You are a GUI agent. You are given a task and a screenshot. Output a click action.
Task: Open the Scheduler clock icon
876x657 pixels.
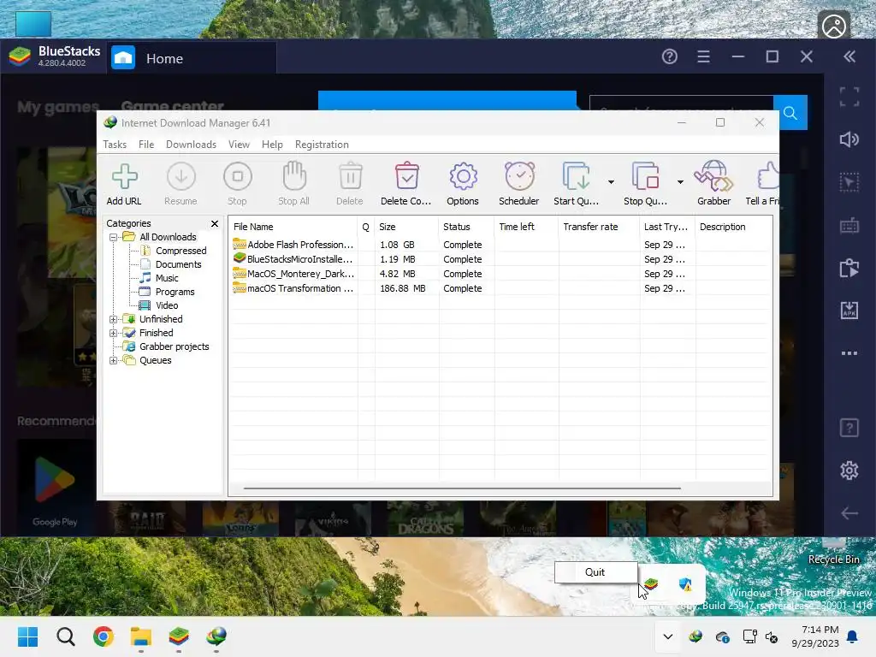pos(519,176)
